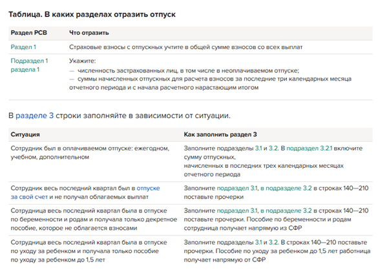Click link "3.1" in the child care leave row
The height and width of the screenshot is (273, 389).
[x=258, y=241]
